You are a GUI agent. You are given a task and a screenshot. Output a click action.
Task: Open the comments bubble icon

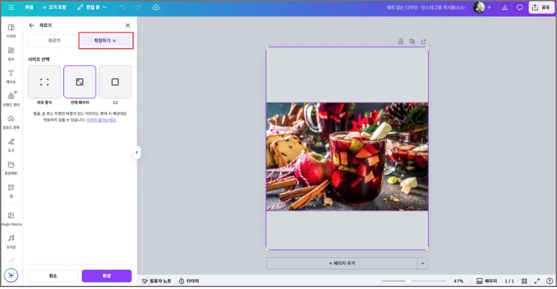[519, 7]
